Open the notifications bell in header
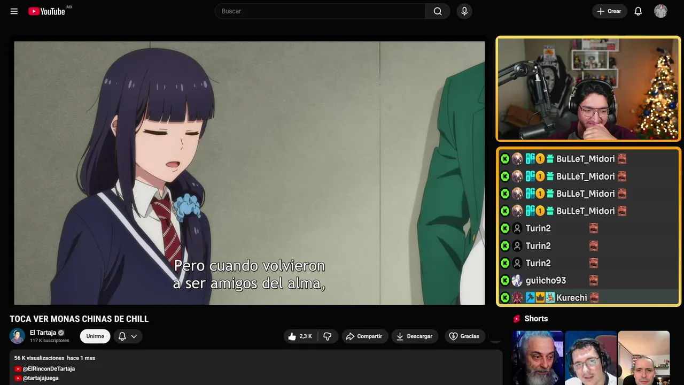Image resolution: width=684 pixels, height=385 pixels. click(x=638, y=11)
